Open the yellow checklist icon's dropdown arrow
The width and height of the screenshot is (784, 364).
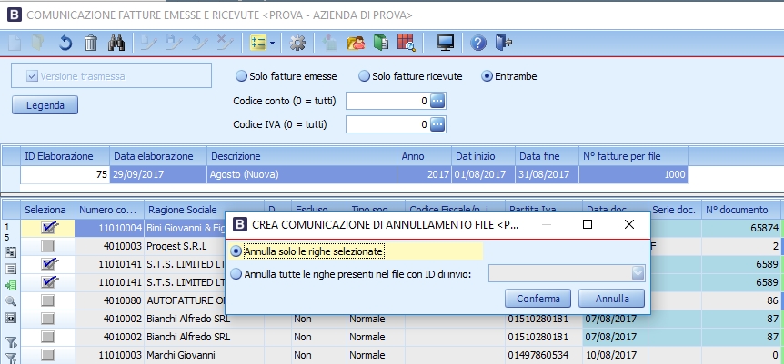(x=272, y=44)
